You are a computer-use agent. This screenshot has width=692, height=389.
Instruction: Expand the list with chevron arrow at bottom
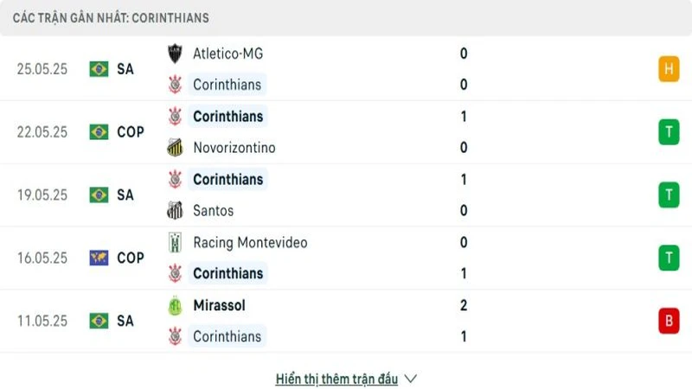[x=411, y=379]
